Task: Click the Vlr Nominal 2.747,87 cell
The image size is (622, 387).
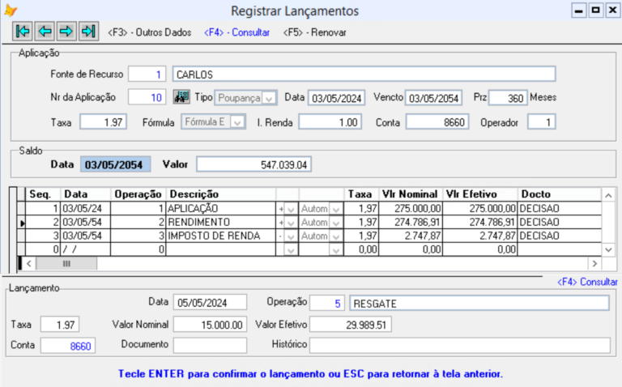Action: click(411, 236)
